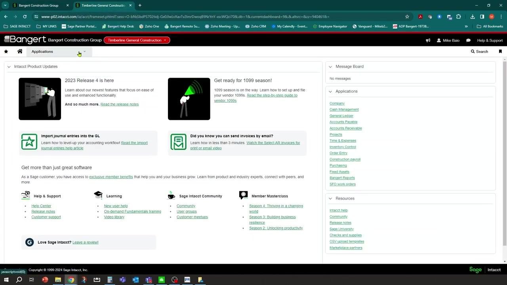The image size is (507, 285).
Task: Click the Bangert logo in header
Action: pos(25,40)
